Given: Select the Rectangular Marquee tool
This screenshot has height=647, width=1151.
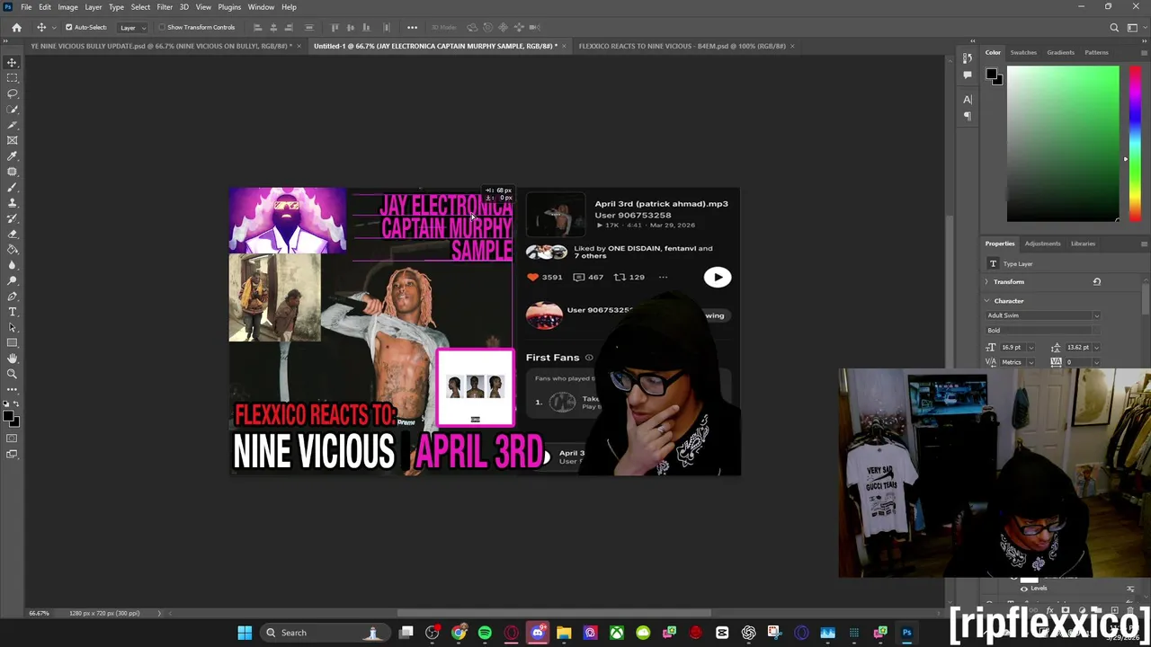Looking at the screenshot, I should tap(13, 78).
